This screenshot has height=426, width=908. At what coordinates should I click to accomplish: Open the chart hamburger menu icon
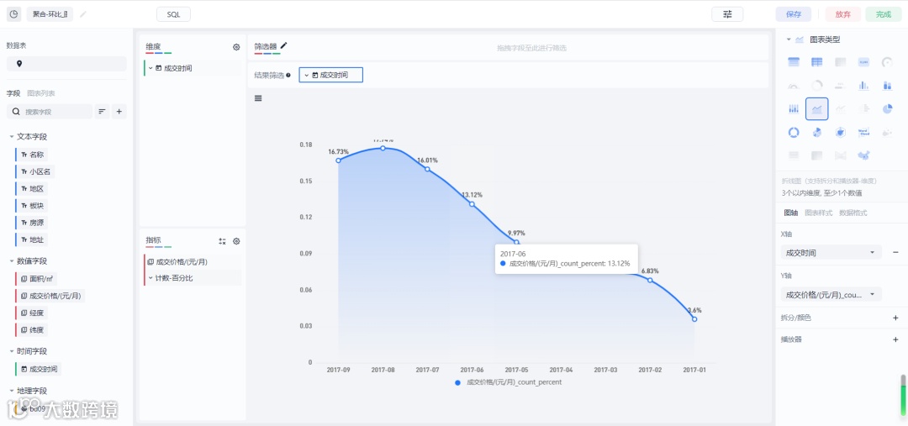click(258, 98)
